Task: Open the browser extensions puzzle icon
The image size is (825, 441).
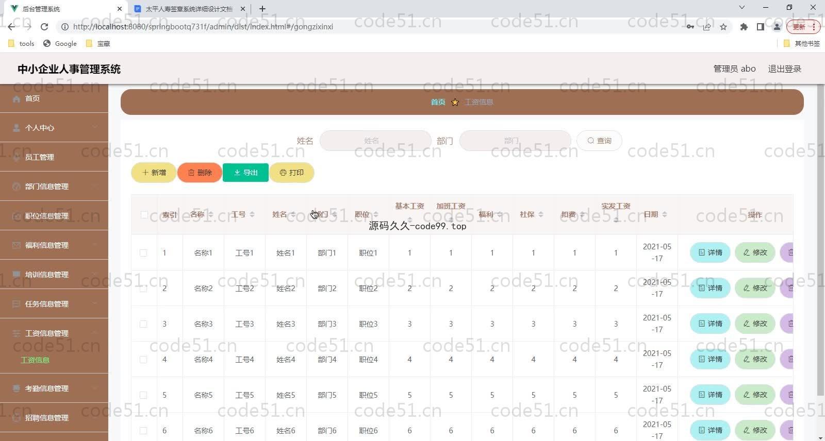Action: [x=744, y=27]
